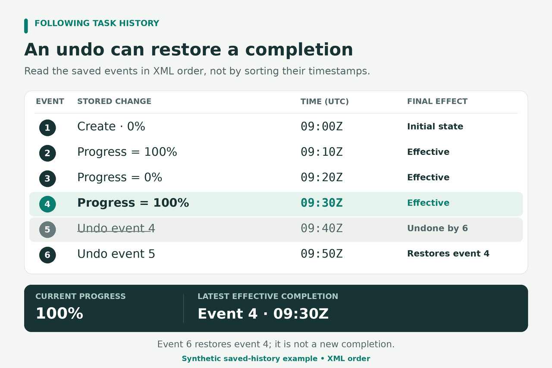Click the 09:20Z timestamp
The height and width of the screenshot is (368, 552).
pyautogui.click(x=322, y=177)
